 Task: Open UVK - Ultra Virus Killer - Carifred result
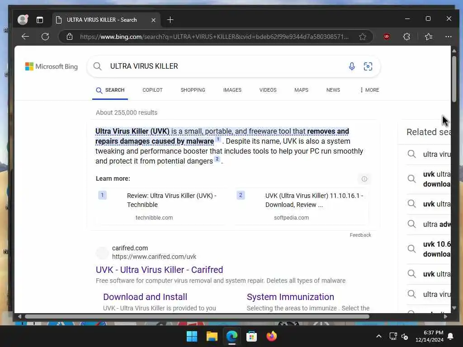[x=160, y=270]
